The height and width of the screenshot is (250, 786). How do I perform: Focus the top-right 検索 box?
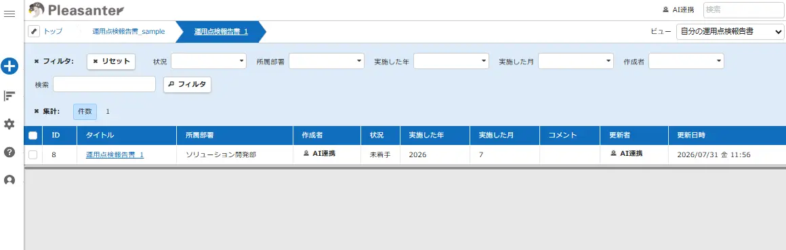(743, 9)
